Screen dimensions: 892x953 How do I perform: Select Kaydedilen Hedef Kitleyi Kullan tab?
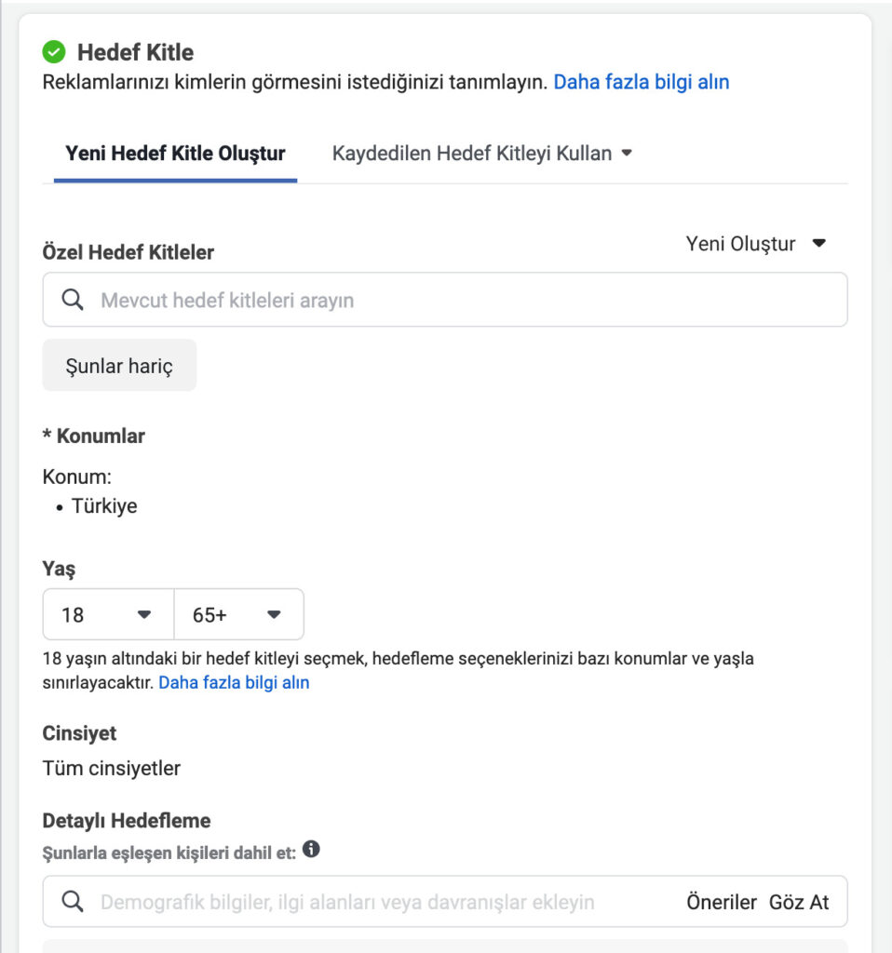pos(472,154)
